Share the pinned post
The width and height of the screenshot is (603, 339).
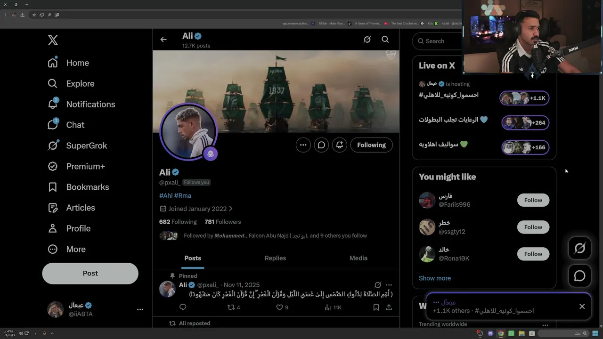coord(389,307)
